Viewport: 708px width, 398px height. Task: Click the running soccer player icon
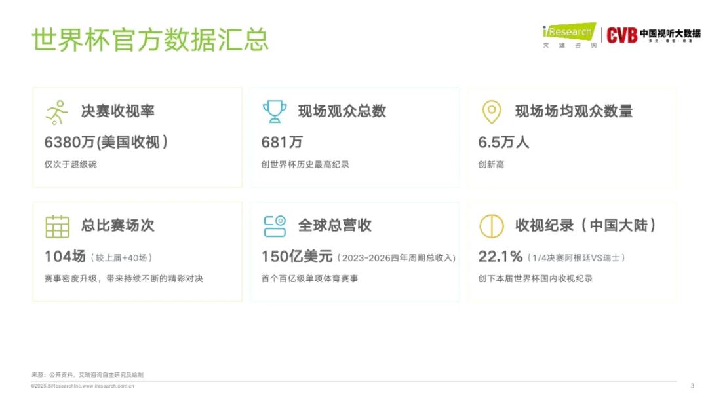click(57, 112)
